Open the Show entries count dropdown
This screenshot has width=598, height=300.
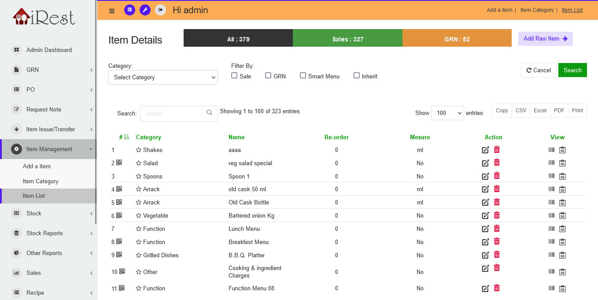pyautogui.click(x=447, y=113)
